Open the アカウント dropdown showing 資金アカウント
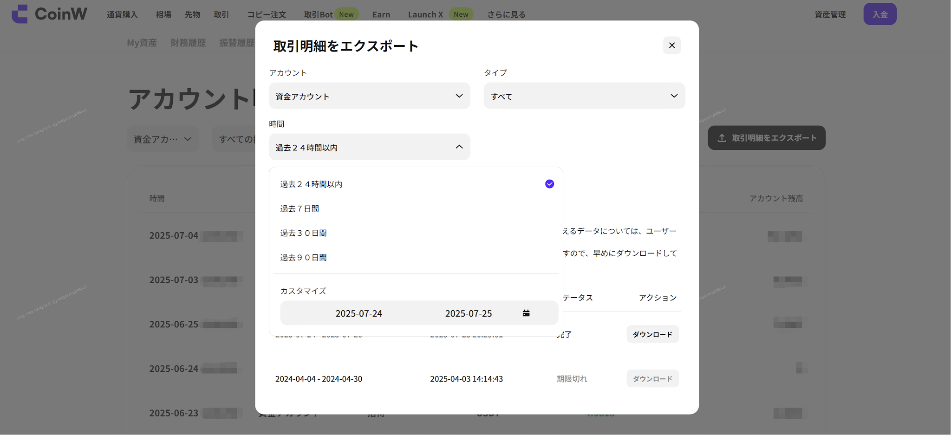 (370, 96)
